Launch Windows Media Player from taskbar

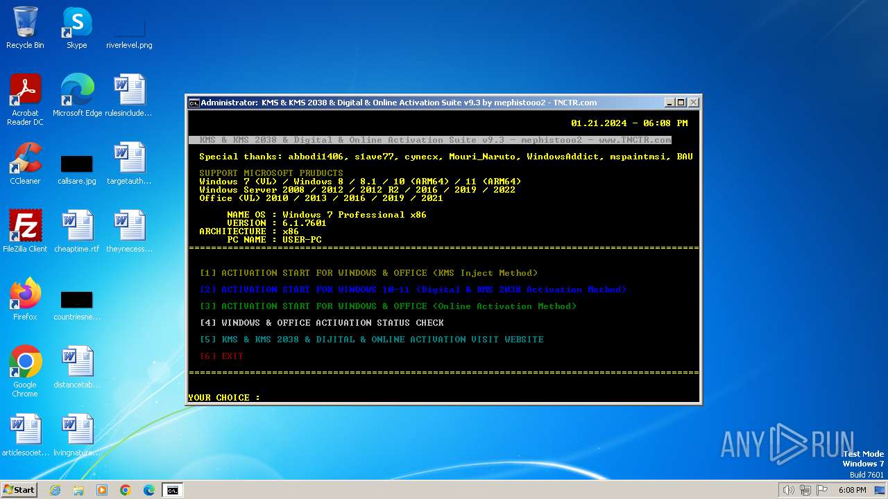click(102, 490)
